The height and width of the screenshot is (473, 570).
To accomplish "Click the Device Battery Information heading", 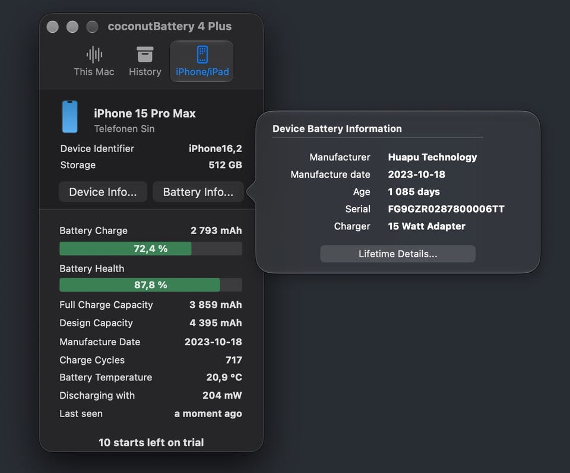I will 337,128.
